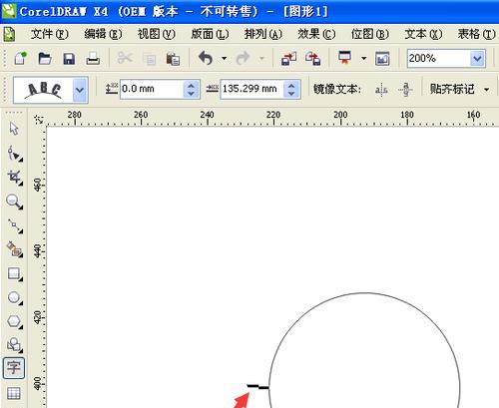Viewport: 499px width, 408px height.
Task: Open the 排列(A) menu
Action: point(263,34)
